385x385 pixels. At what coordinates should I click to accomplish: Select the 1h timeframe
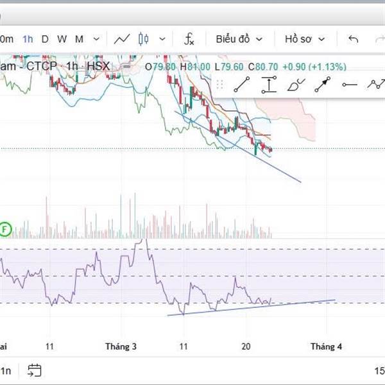pos(28,39)
